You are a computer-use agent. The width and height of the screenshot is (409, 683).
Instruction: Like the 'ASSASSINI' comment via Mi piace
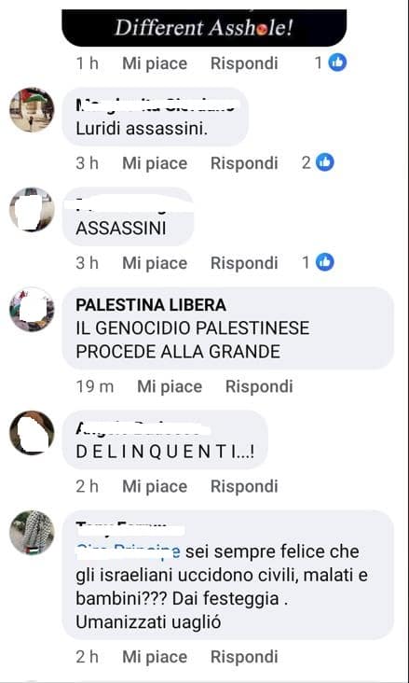(x=155, y=263)
